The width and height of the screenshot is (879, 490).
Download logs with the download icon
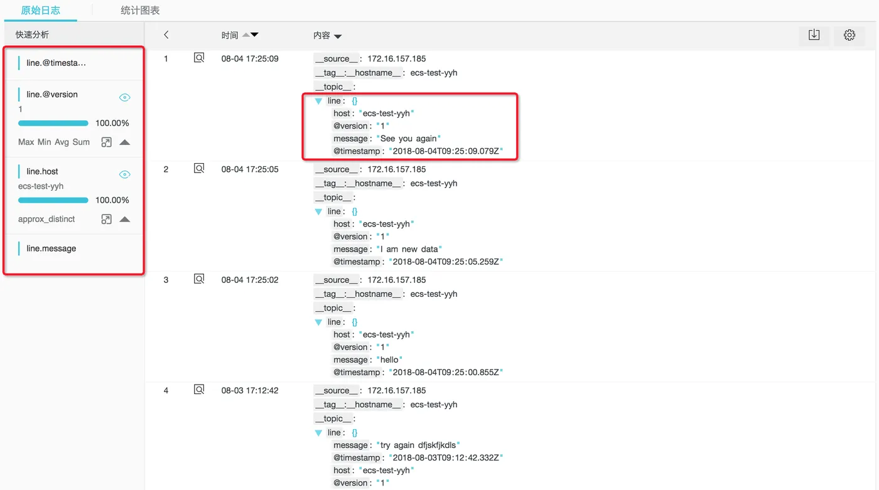click(x=814, y=35)
